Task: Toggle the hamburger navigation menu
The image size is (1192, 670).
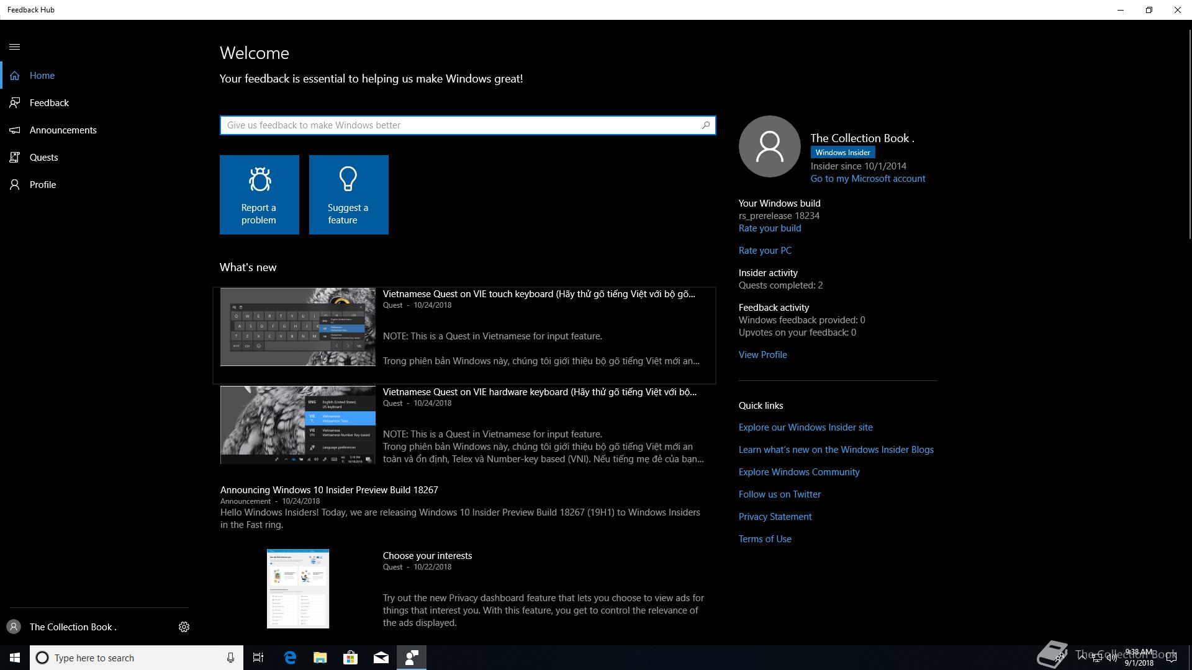Action: (15, 47)
